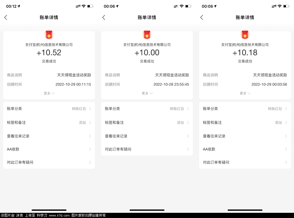
Task: Change 转账红包 category on the +10.00 bill
Action: (177, 109)
